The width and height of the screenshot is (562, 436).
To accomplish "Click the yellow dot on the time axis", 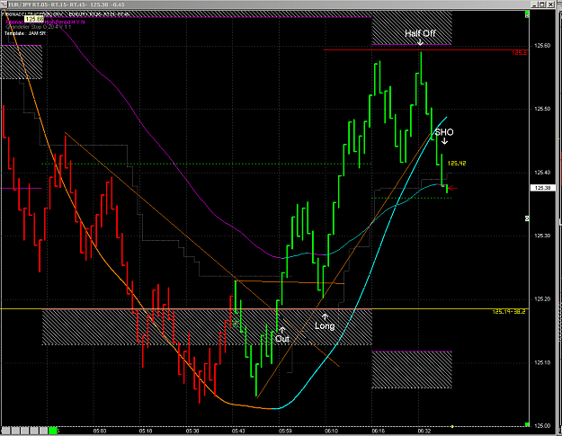I will click(452, 426).
